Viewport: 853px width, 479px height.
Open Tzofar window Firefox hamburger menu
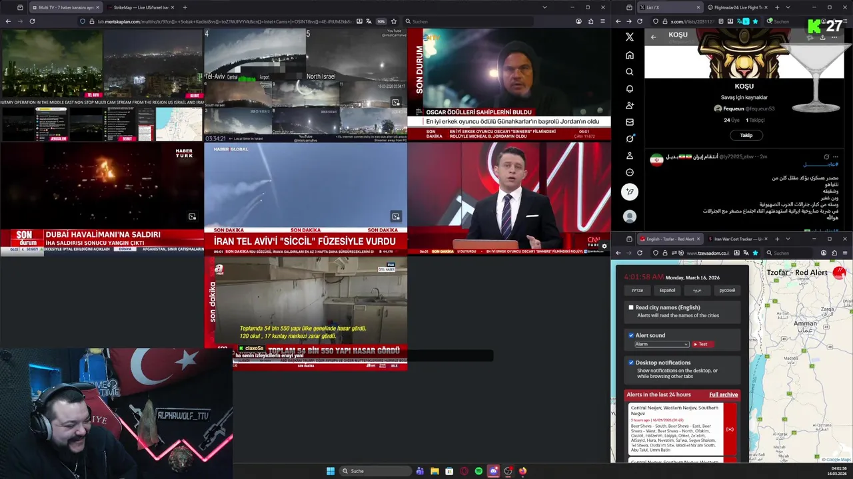[844, 253]
